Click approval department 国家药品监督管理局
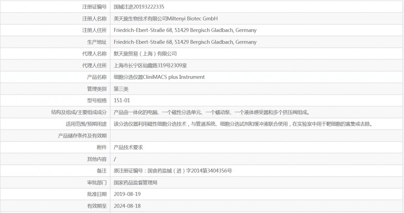 coord(135,182)
